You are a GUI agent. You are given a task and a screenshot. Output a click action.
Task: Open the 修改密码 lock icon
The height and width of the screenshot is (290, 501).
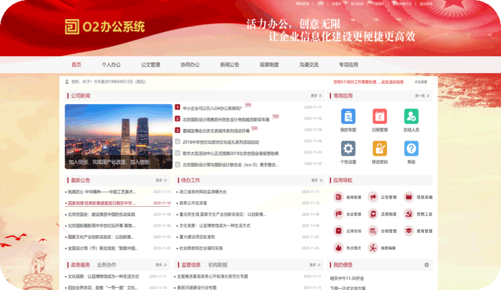click(x=380, y=148)
